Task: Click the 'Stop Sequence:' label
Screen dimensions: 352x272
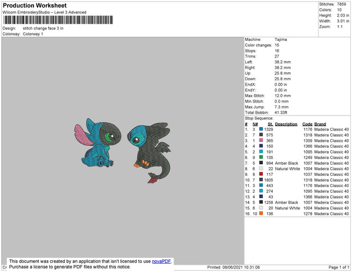Action: pyautogui.click(x=259, y=118)
